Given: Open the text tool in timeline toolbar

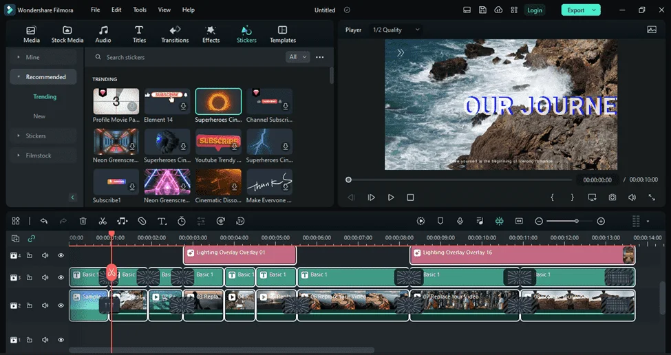Looking at the screenshot, I should (x=162, y=221).
